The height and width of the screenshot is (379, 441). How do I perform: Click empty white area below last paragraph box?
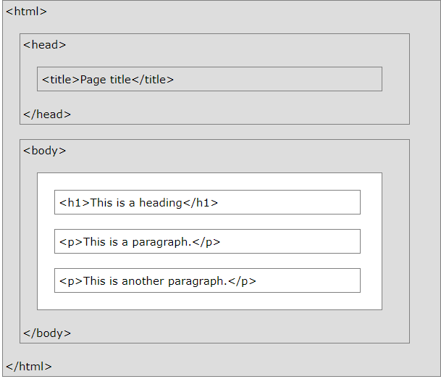point(209,301)
